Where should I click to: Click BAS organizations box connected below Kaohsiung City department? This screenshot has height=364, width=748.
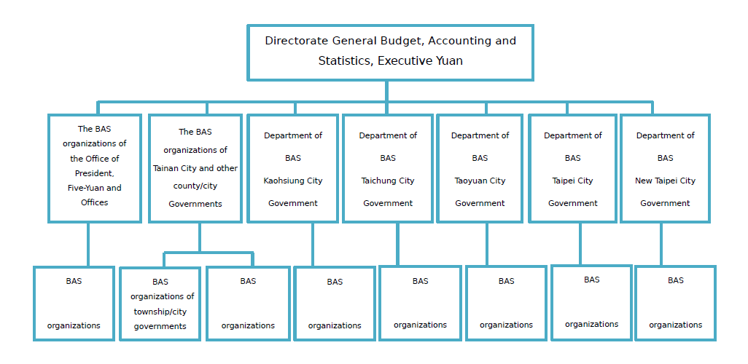(x=335, y=304)
